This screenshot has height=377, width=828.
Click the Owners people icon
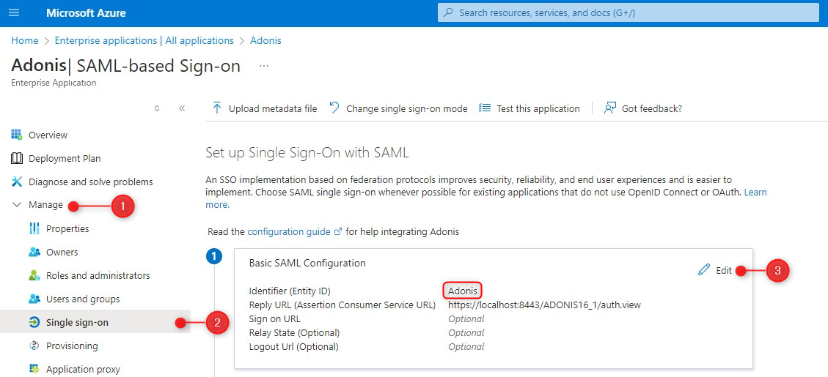(x=34, y=252)
